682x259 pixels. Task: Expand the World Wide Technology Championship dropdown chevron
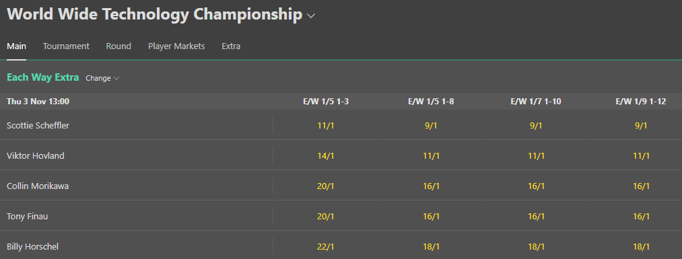tap(311, 15)
